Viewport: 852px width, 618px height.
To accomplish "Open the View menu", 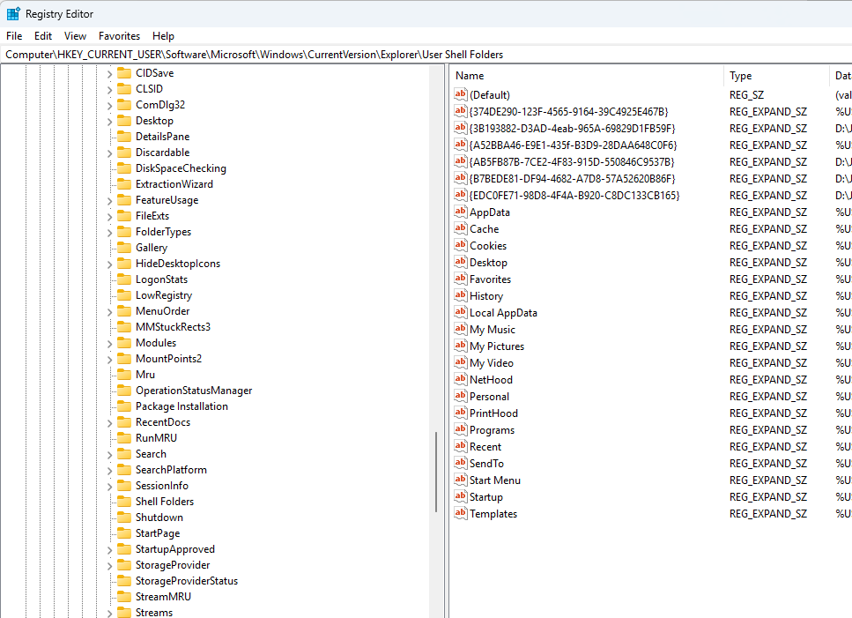I will (74, 35).
